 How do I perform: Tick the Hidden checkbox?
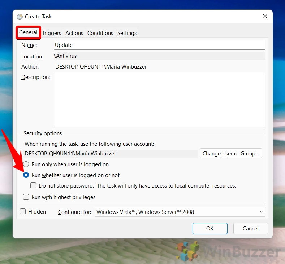(x=23, y=212)
